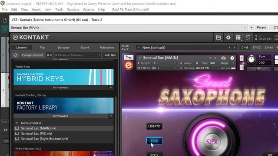Go to previous multi rack preset
This screenshot has width=278, height=156.
[229, 48]
